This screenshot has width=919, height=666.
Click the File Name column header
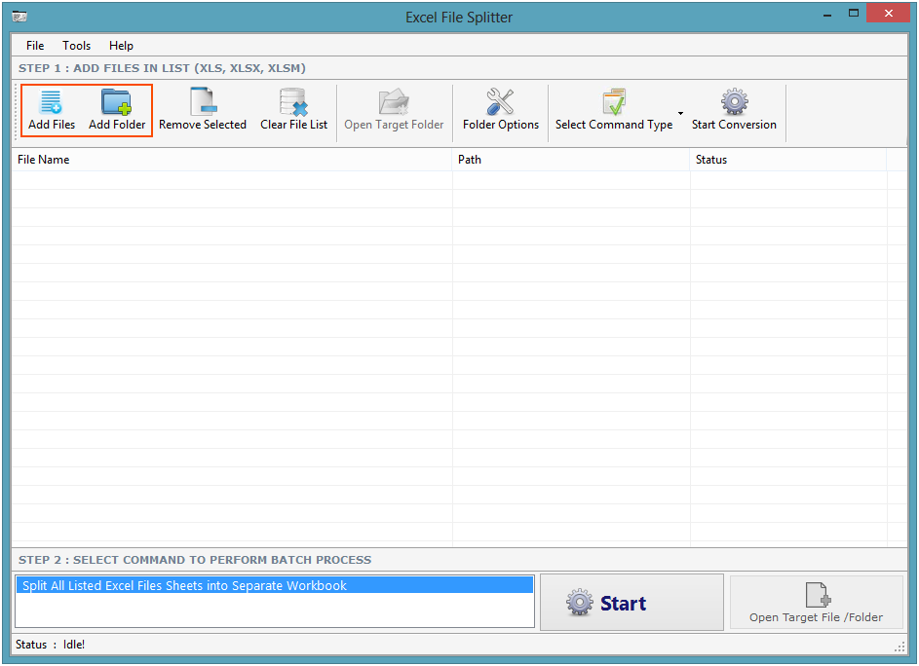tap(232, 160)
